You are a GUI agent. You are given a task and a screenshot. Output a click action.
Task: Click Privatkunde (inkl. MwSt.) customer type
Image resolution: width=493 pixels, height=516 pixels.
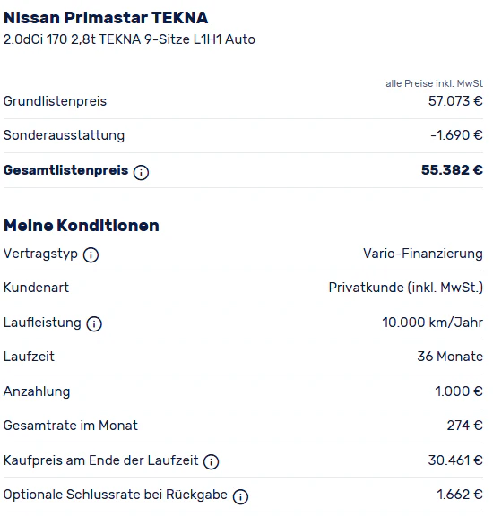(x=406, y=288)
